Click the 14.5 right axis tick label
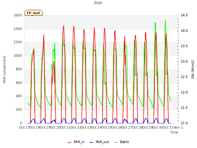This screenshot has height=148, width=197. pyautogui.click(x=184, y=15)
